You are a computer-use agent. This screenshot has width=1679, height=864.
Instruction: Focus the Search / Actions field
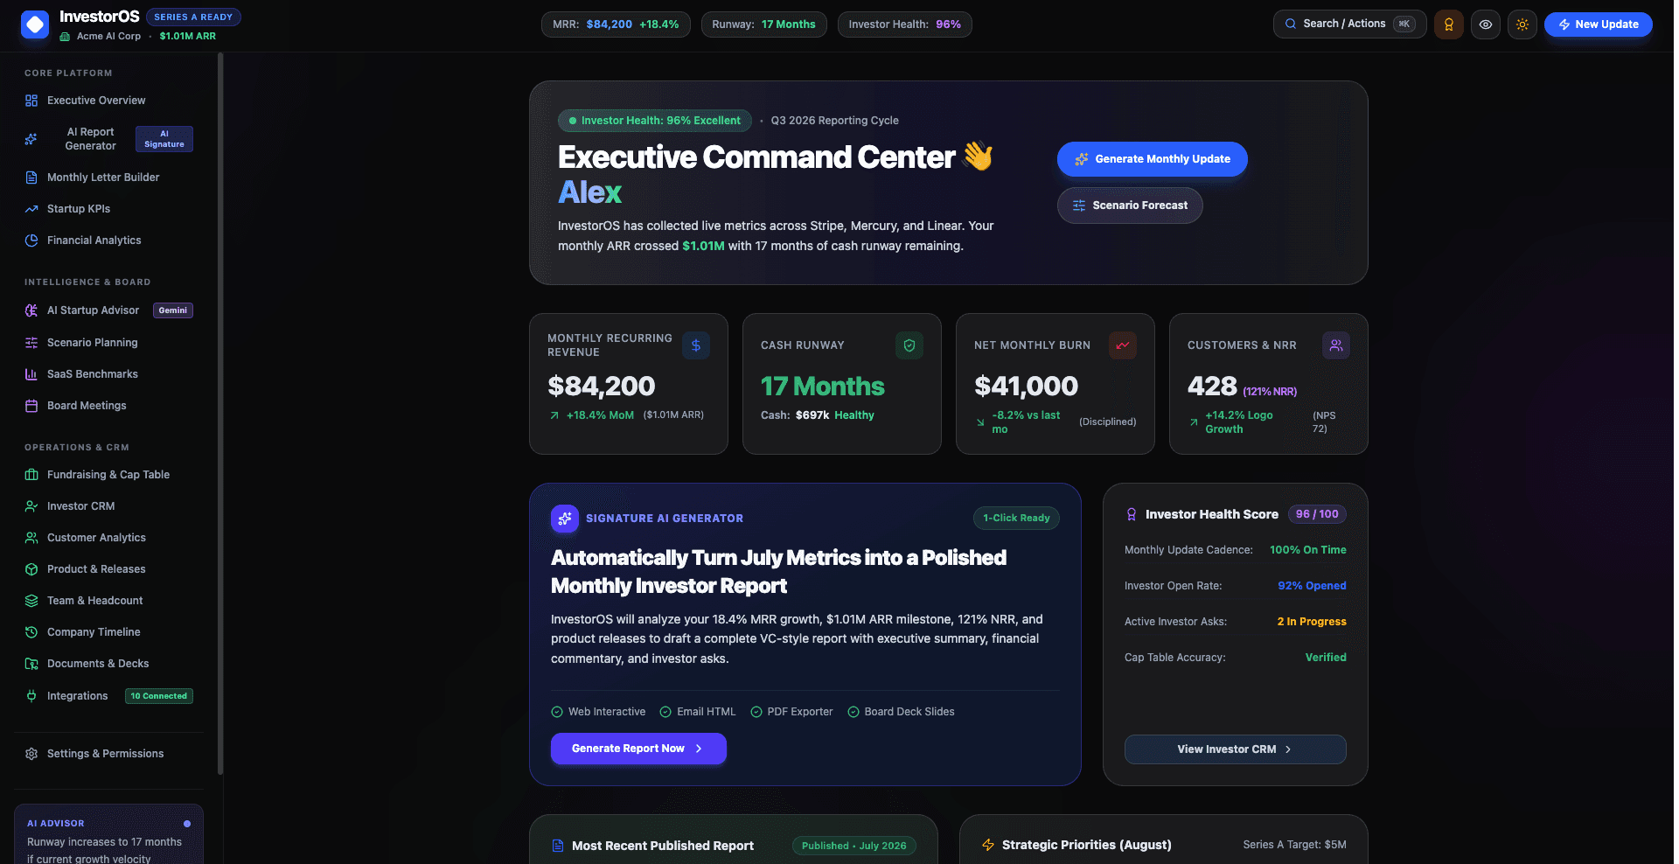click(x=1349, y=24)
